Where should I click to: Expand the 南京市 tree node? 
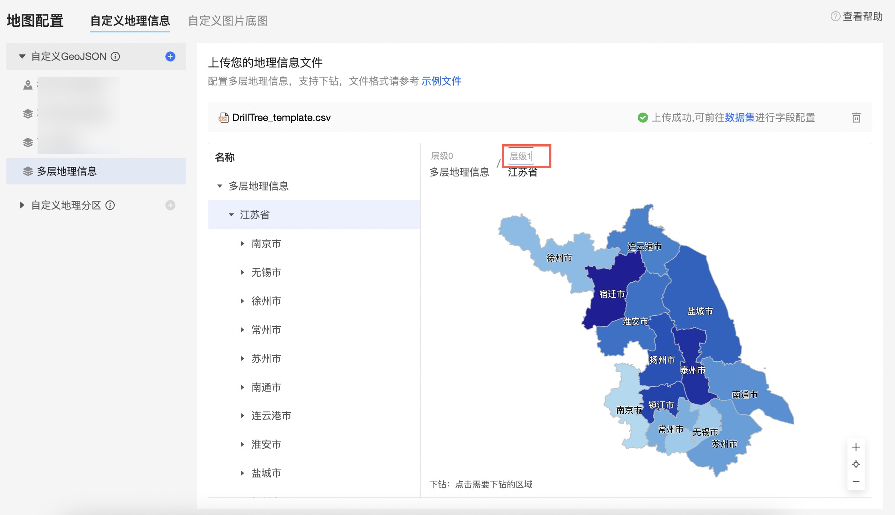coord(242,244)
